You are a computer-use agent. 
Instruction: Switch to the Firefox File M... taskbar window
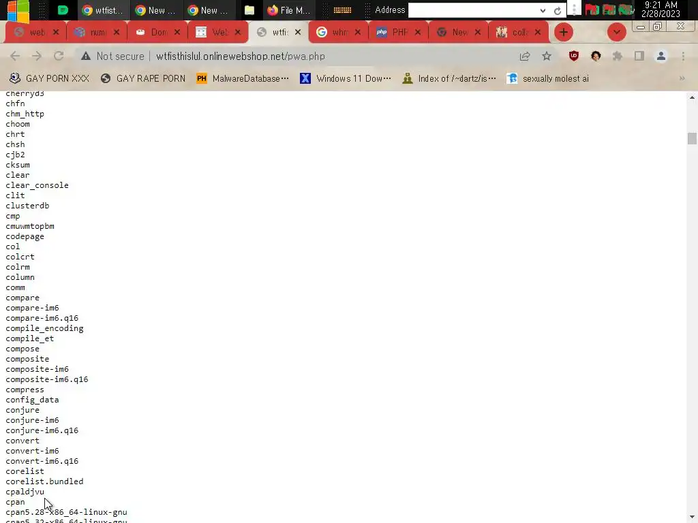click(x=288, y=10)
